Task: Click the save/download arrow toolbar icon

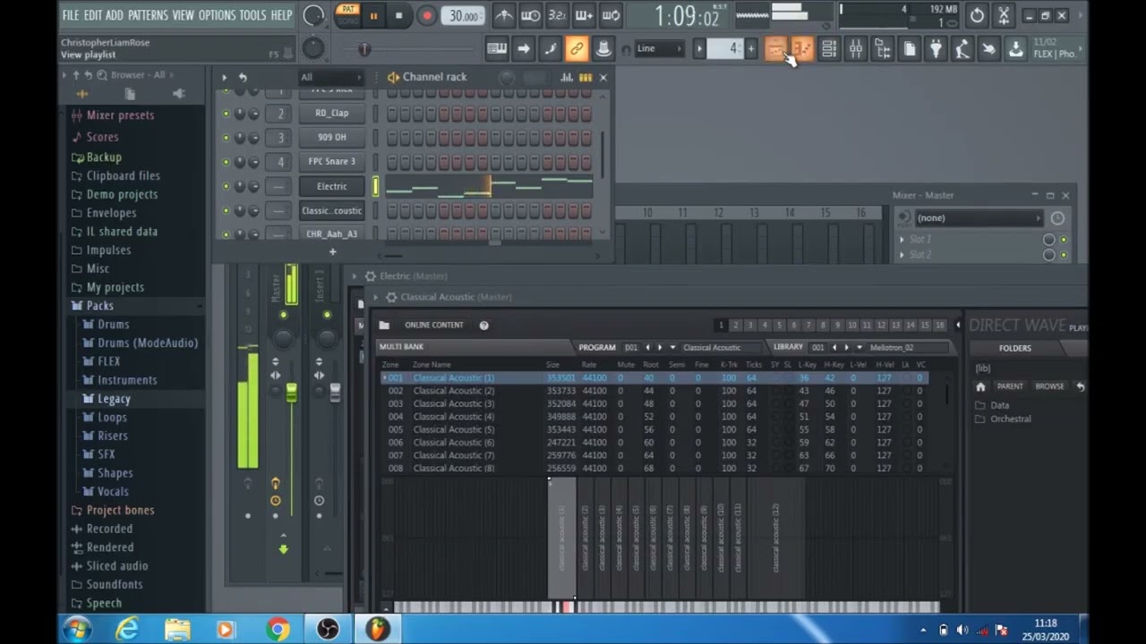Action: [x=1015, y=50]
